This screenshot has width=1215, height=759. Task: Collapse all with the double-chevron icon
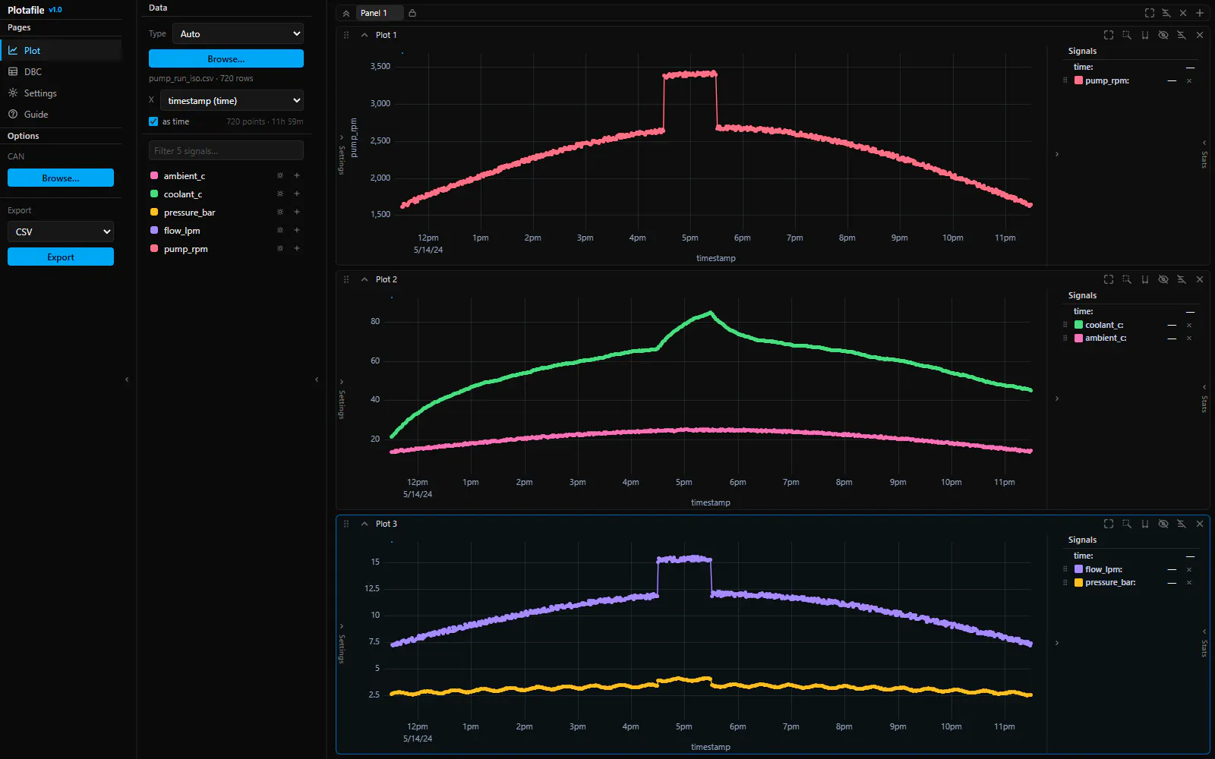pos(346,13)
